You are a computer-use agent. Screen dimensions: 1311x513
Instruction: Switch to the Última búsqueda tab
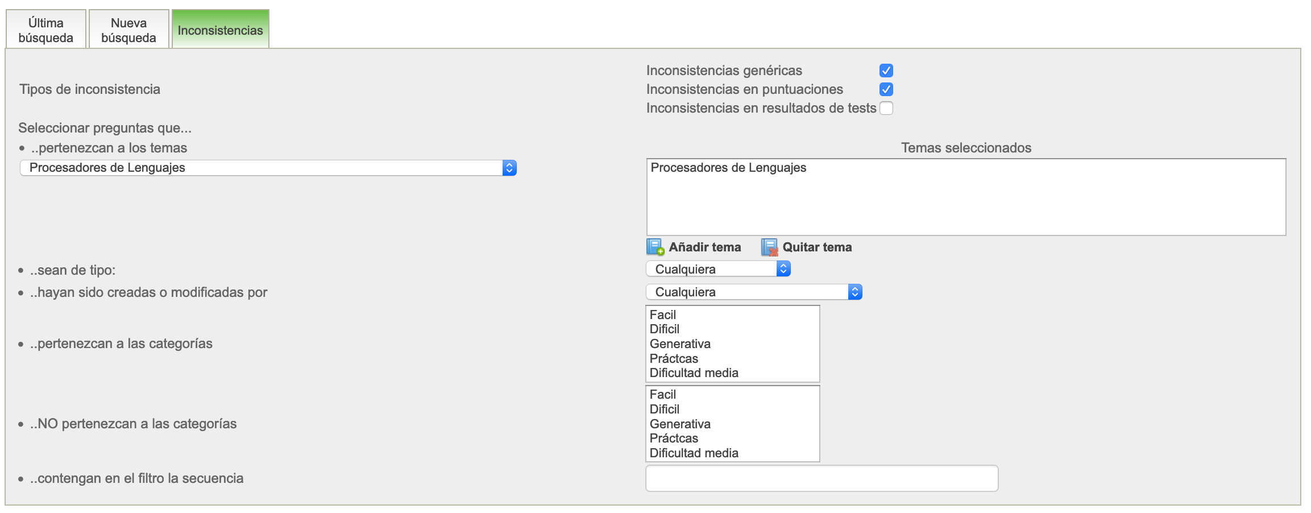[x=46, y=30]
